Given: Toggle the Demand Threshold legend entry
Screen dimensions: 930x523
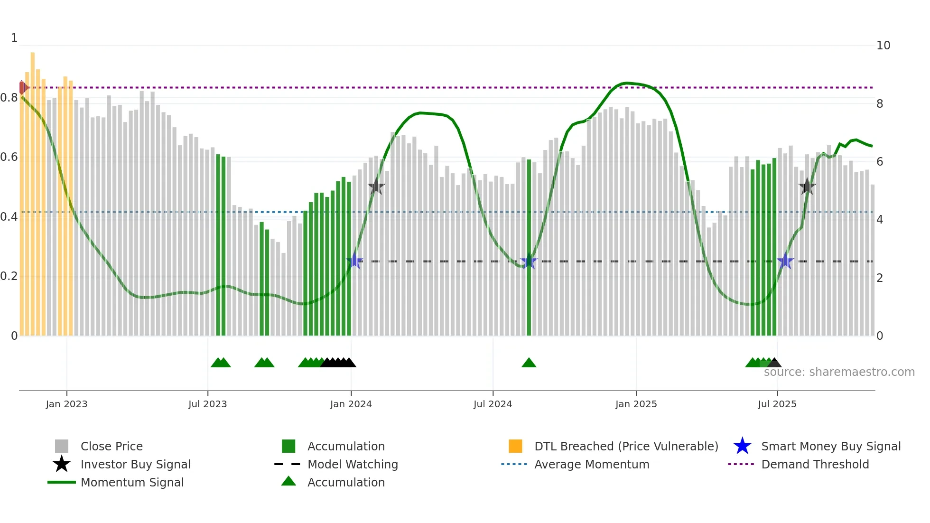Looking at the screenshot, I should pyautogui.click(x=815, y=464).
